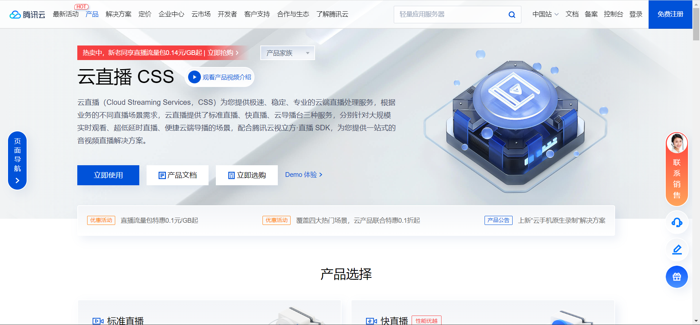Click the 快直播 lightning camera icon
This screenshot has width=700, height=325.
[x=372, y=321]
